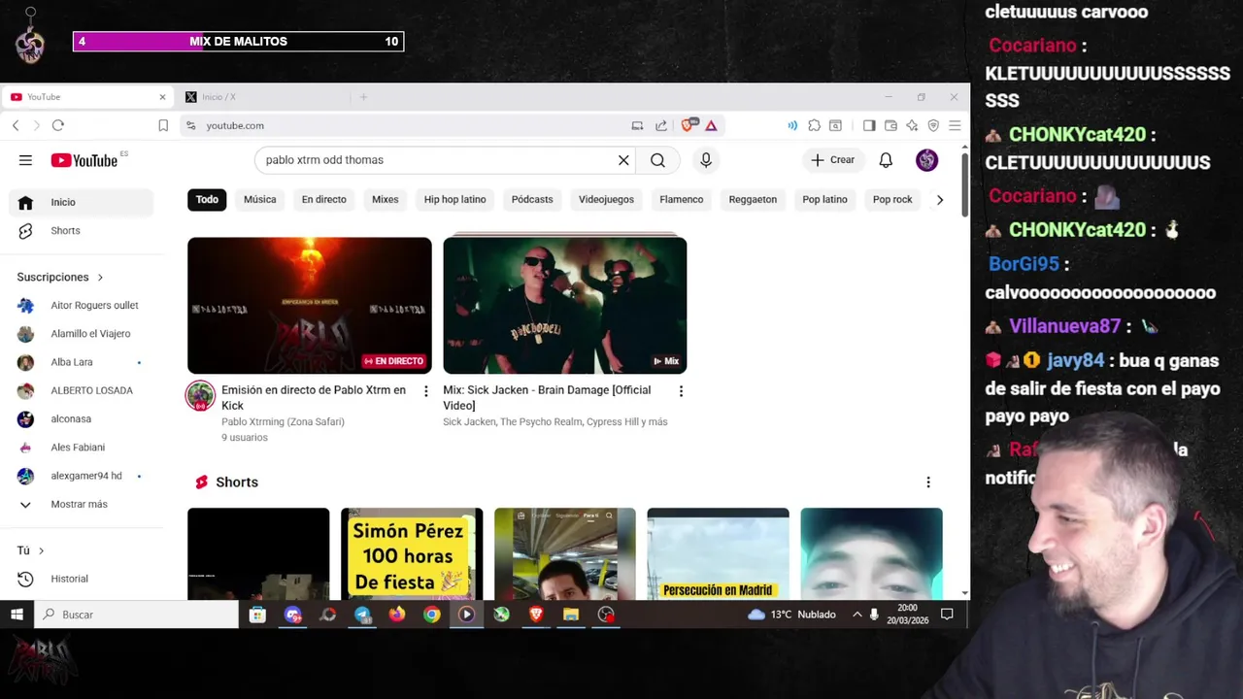Viewport: 1243px width, 699px height.
Task: Select the Videojuegos filter chip
Action: tap(606, 199)
